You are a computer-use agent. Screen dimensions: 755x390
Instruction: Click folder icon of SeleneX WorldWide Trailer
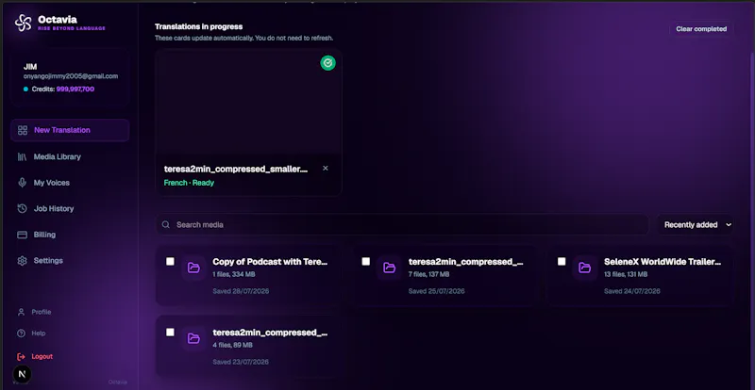pos(584,268)
